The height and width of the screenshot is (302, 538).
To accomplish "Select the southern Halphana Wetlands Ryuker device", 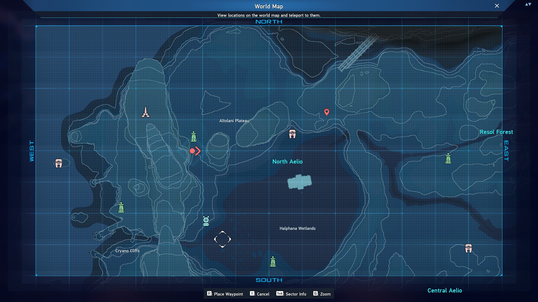I will [x=273, y=262].
